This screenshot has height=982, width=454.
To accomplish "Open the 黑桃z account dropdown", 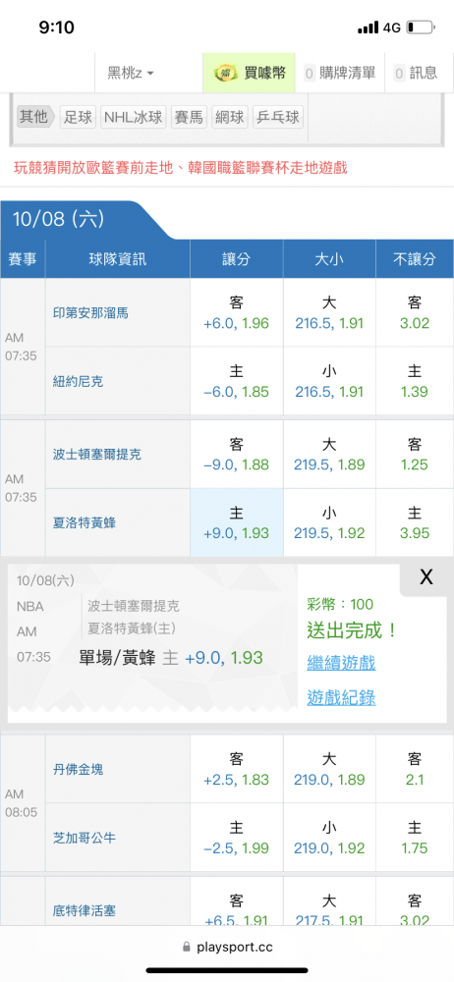I will (x=131, y=74).
